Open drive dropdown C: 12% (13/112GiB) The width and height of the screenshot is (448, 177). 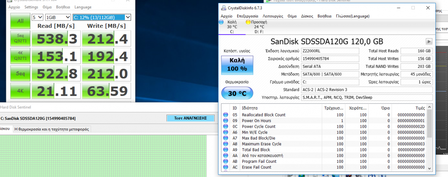(x=102, y=17)
